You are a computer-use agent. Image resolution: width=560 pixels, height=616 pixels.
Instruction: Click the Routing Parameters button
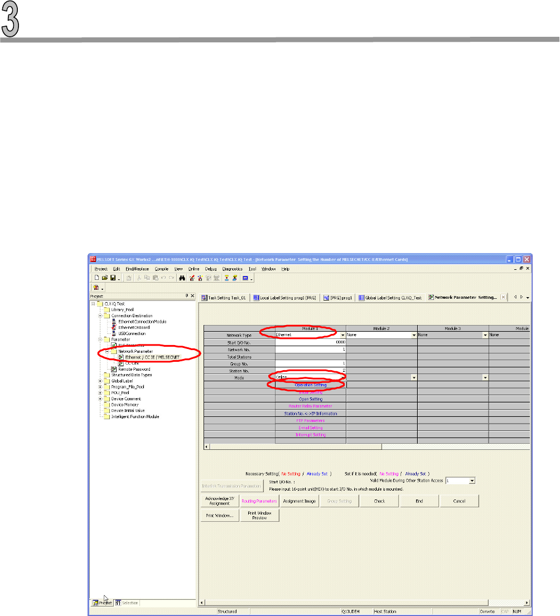pos(259,501)
